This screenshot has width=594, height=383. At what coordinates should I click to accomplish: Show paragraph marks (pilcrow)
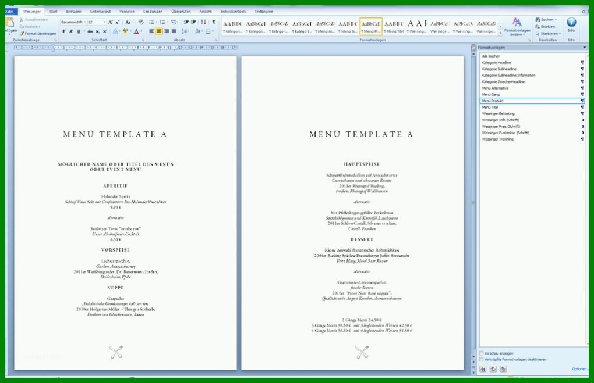tap(214, 22)
